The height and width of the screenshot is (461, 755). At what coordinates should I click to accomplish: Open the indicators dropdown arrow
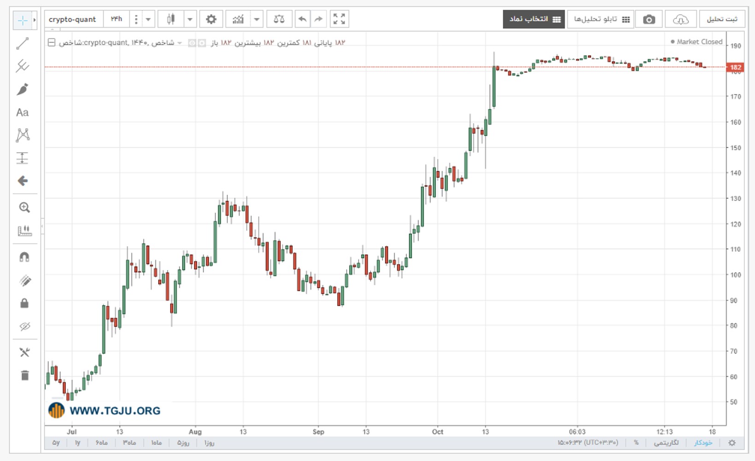tap(257, 19)
